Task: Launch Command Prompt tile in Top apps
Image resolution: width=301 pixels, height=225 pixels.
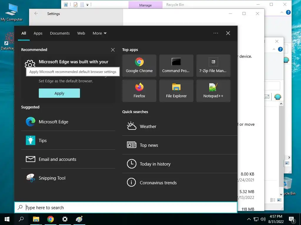Action: (x=176, y=65)
